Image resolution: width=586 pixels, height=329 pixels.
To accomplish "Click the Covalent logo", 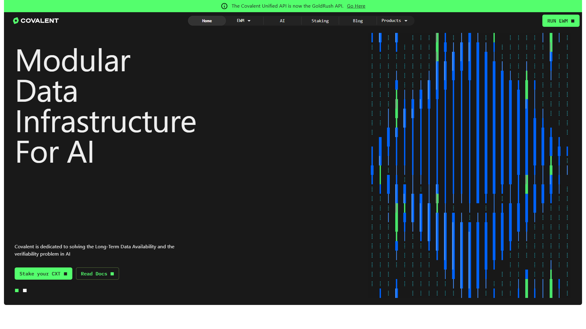I will click(36, 20).
